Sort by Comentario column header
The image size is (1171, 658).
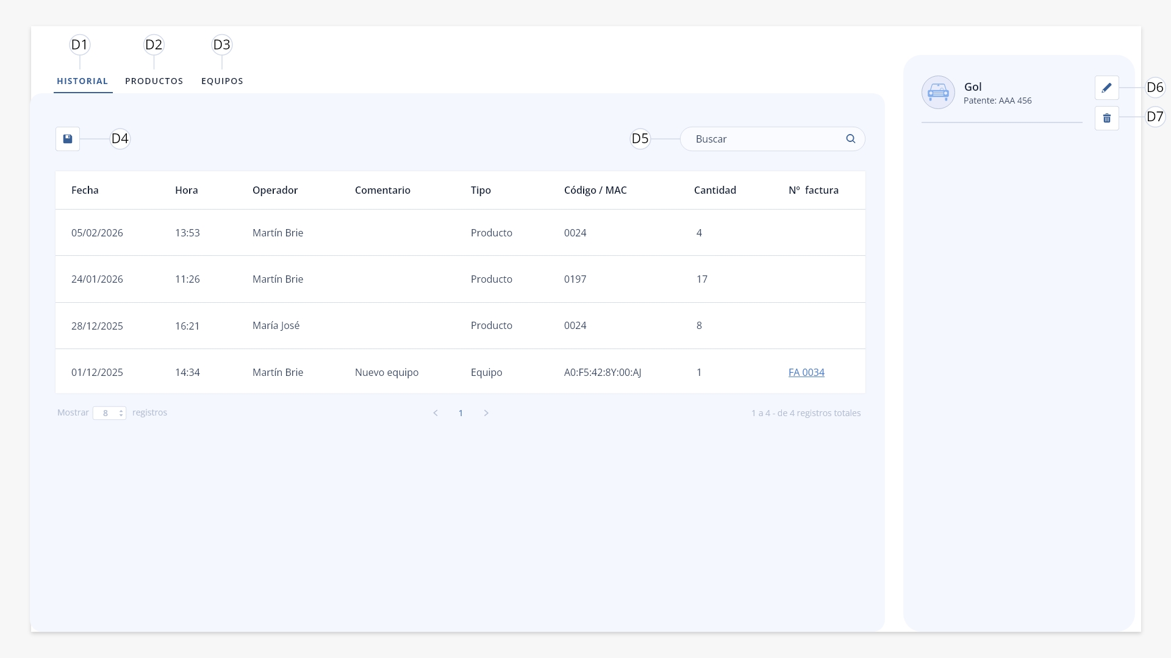click(x=382, y=190)
